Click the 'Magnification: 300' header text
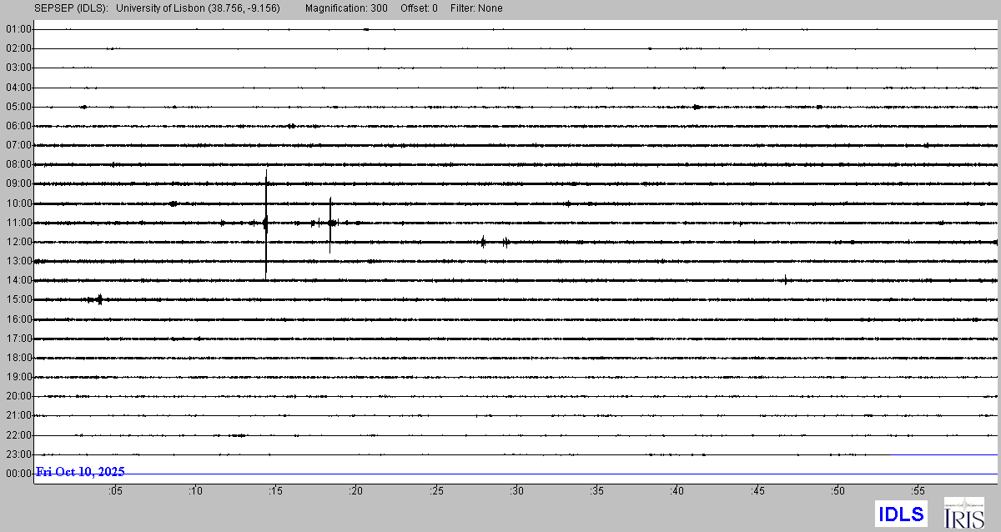 (x=346, y=8)
